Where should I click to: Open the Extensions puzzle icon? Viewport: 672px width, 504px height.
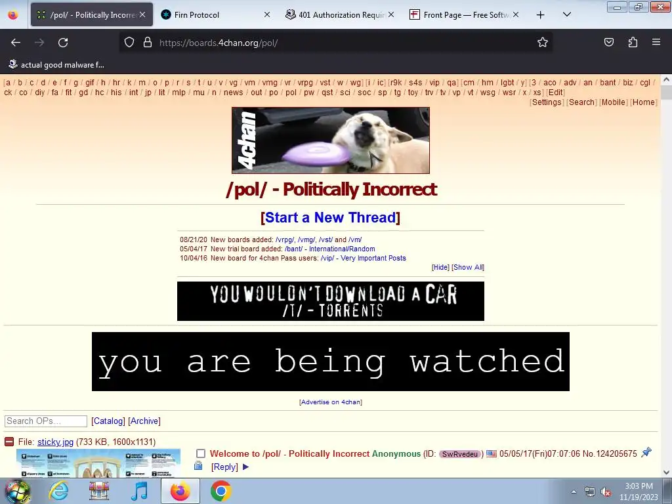pos(633,42)
